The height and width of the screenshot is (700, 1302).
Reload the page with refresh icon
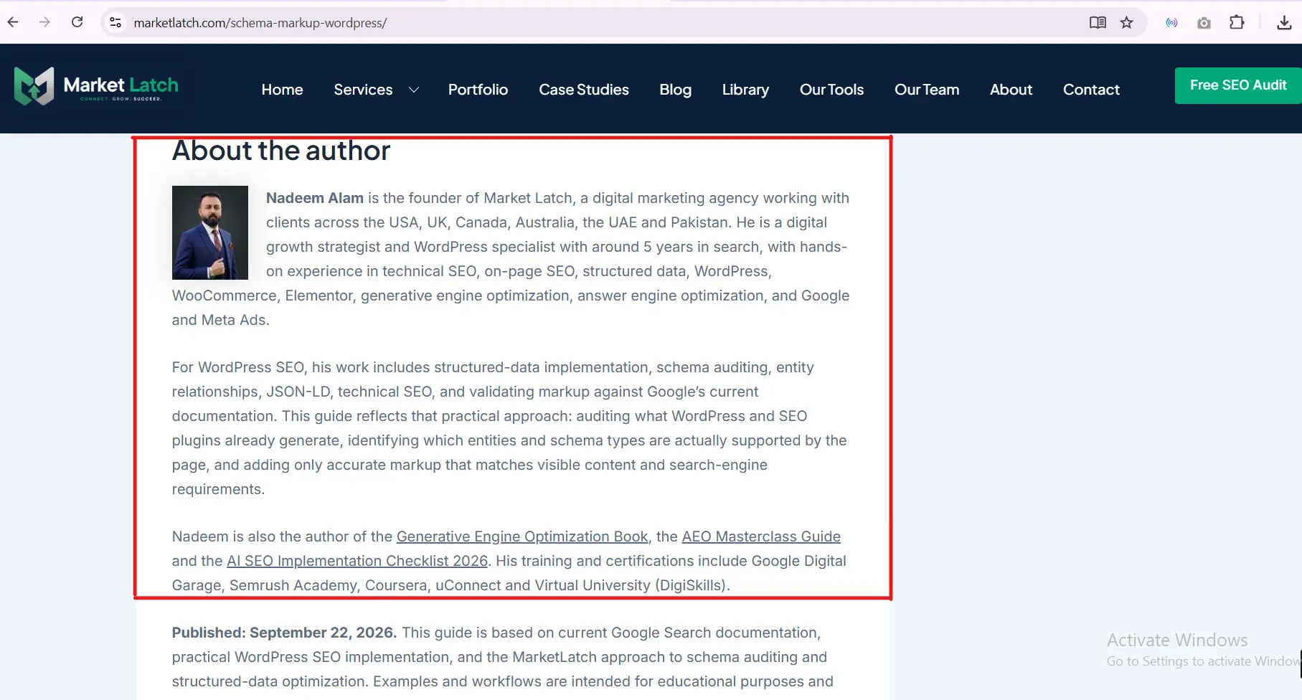77,22
